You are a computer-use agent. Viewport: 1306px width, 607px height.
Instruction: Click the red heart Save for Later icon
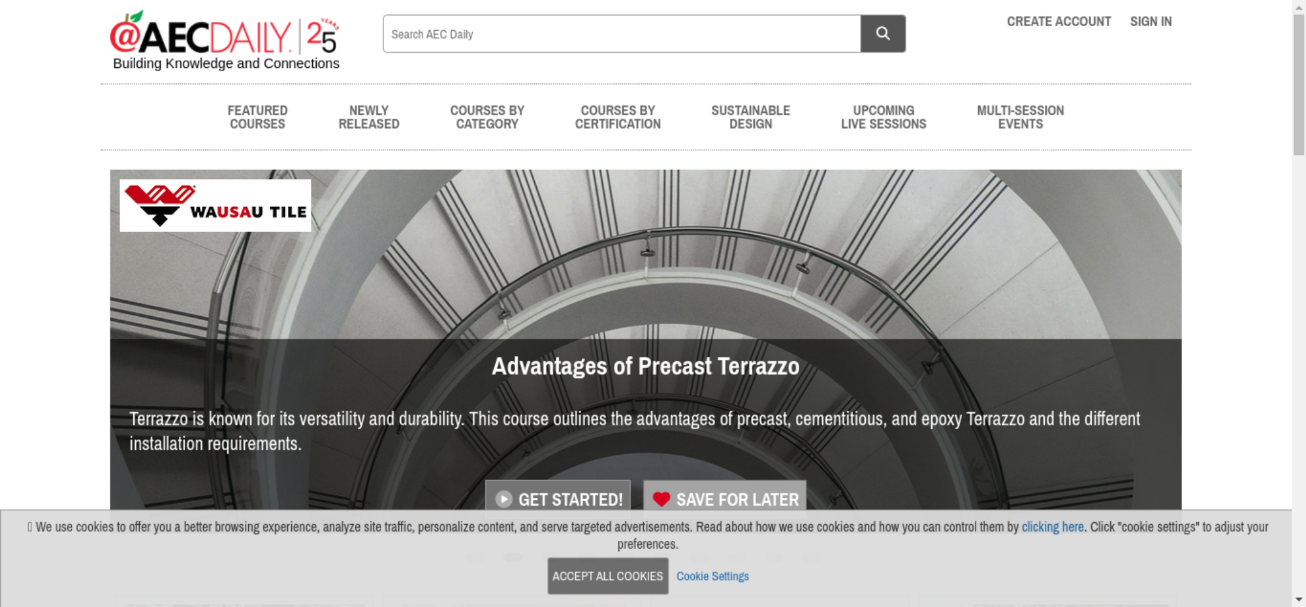[661, 499]
